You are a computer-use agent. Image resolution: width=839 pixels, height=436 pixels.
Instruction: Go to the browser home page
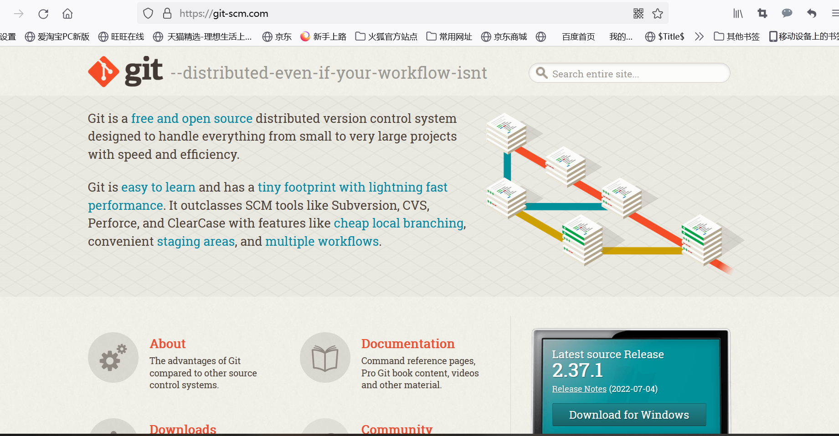[67, 14]
